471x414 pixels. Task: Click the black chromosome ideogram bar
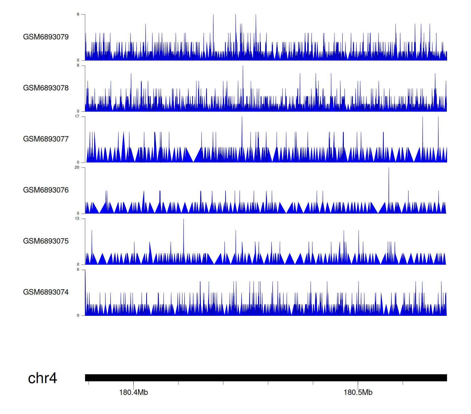click(266, 378)
